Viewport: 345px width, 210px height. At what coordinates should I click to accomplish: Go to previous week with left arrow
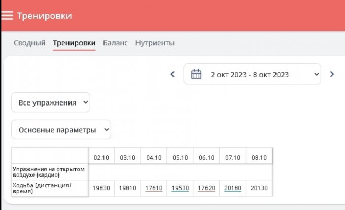click(172, 74)
